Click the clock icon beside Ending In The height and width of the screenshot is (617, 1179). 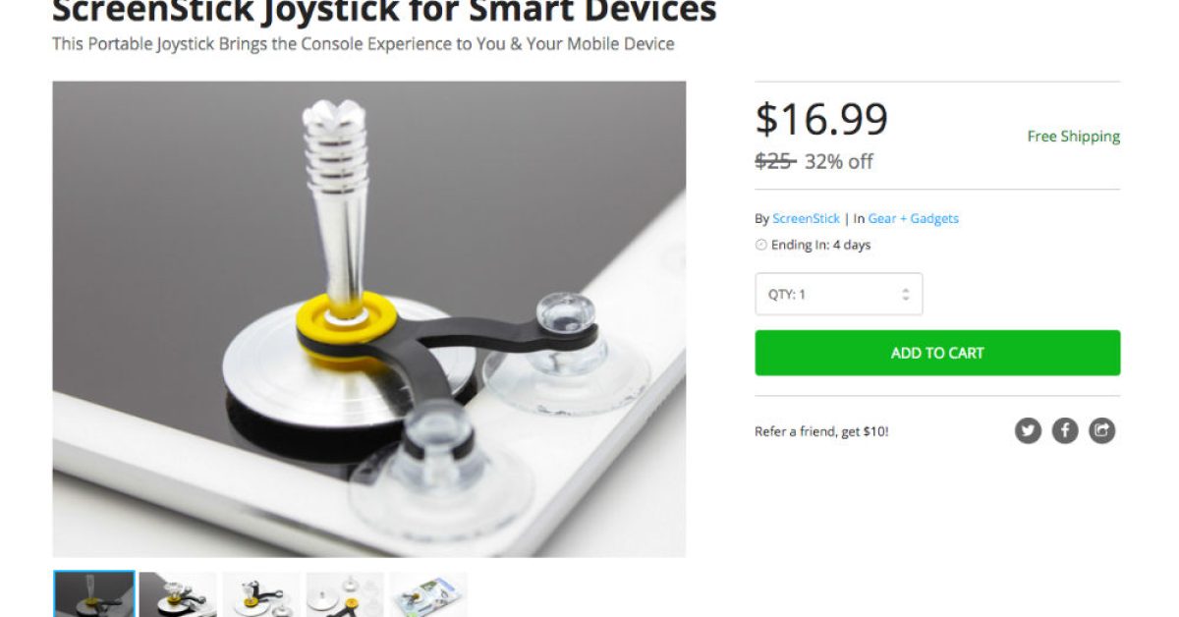760,246
